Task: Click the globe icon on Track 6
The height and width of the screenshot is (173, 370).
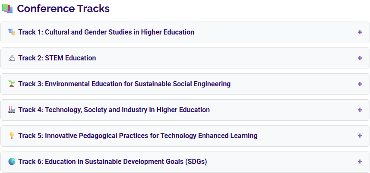Action: 12,162
